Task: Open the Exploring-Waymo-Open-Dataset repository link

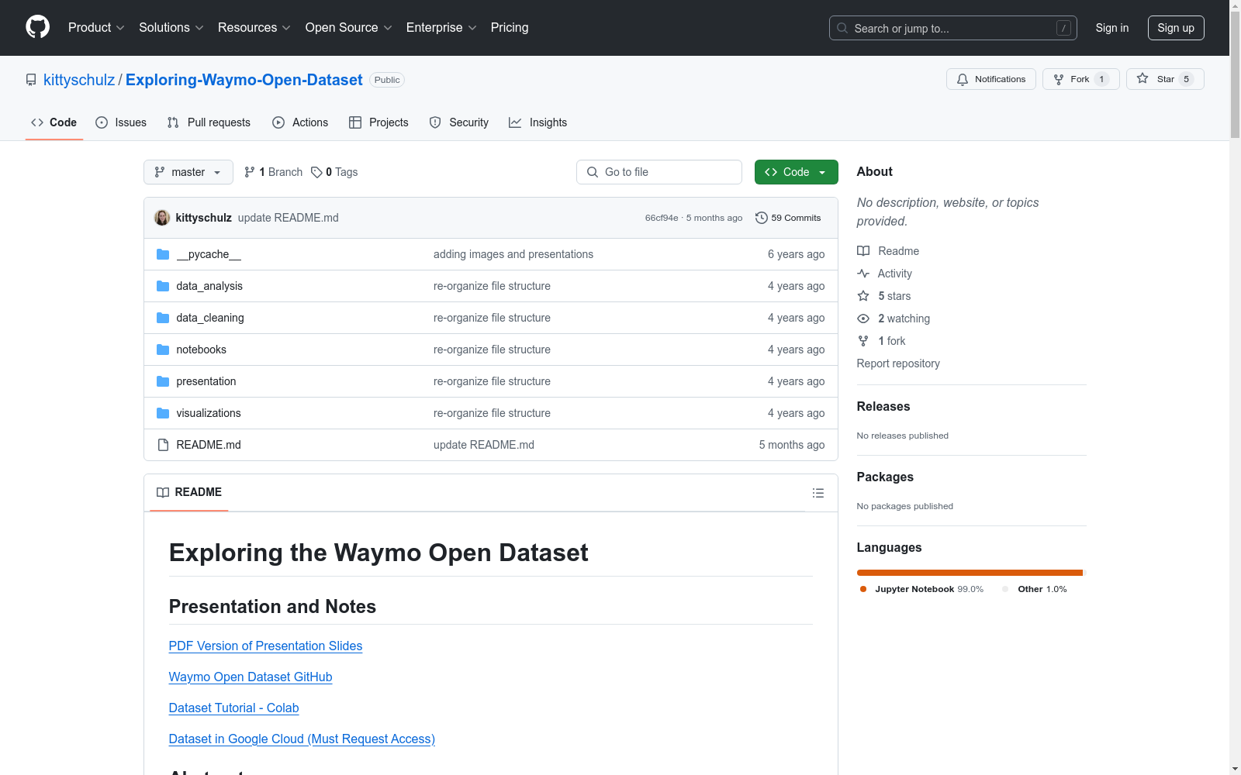Action: pos(244,80)
